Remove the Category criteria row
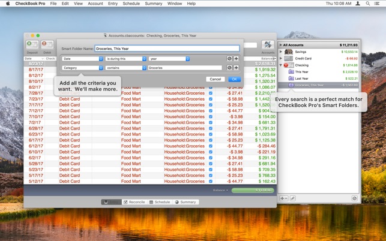 229,68
